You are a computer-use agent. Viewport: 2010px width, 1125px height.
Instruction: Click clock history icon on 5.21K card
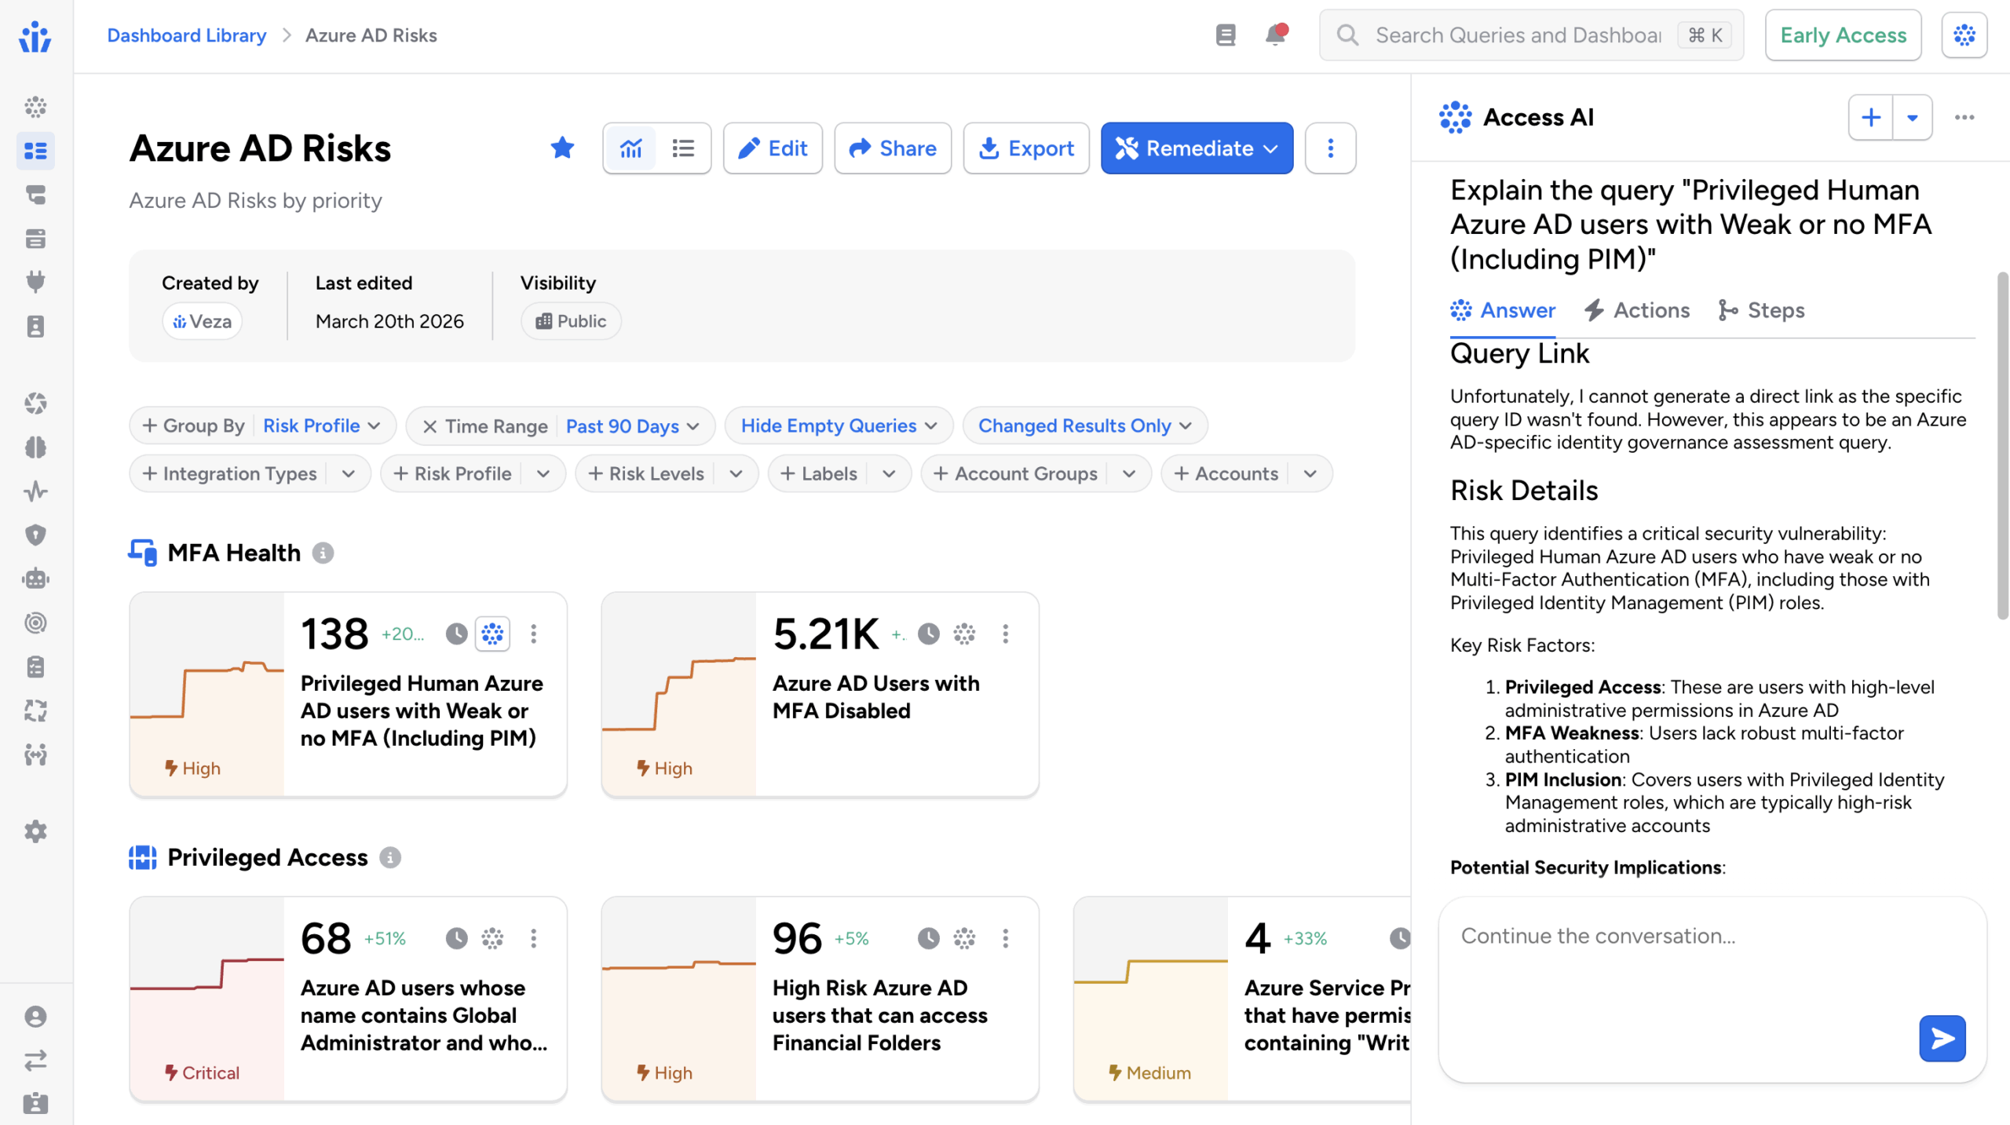click(928, 634)
